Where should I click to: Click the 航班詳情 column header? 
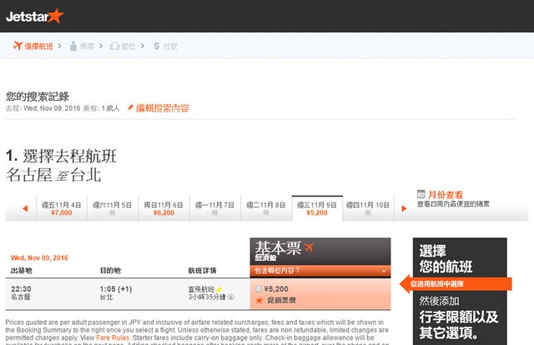(202, 271)
